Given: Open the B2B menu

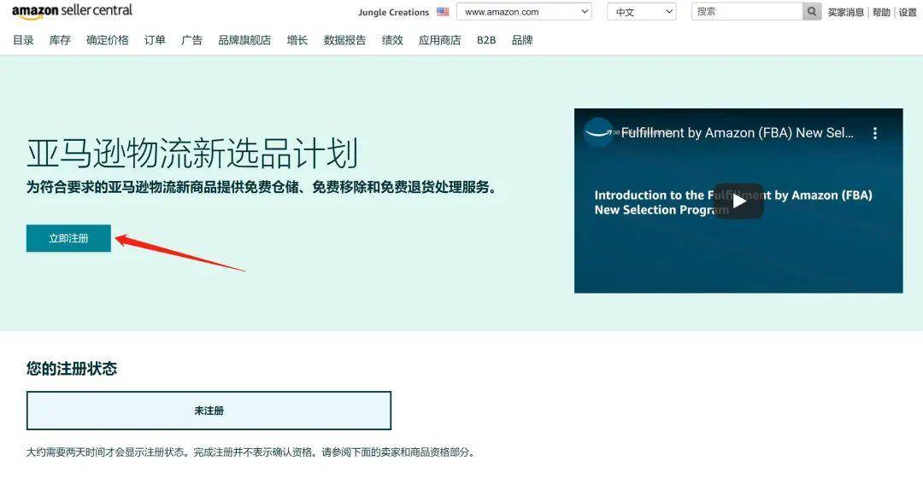Looking at the screenshot, I should tap(486, 40).
